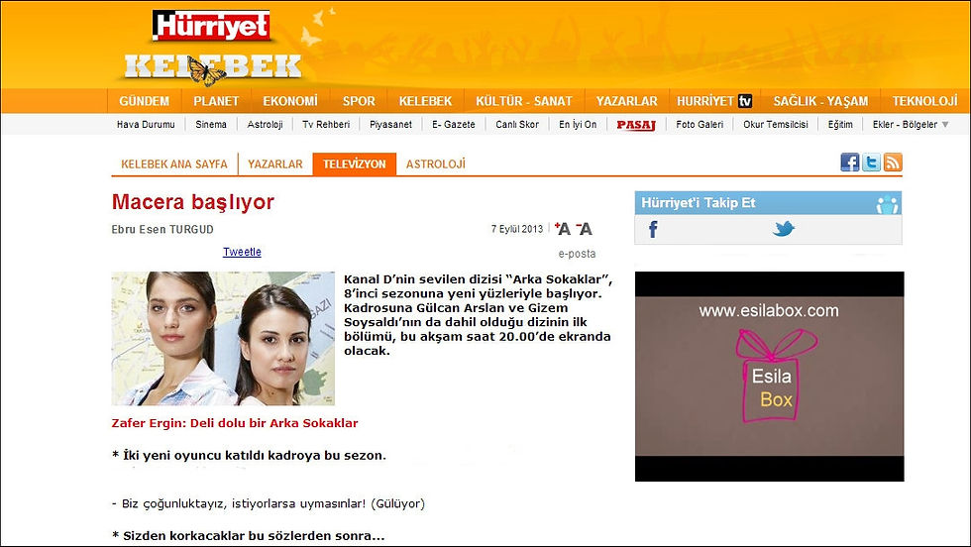971x547 pixels.
Task: Open the GÜNDEM main menu
Action: tap(144, 101)
